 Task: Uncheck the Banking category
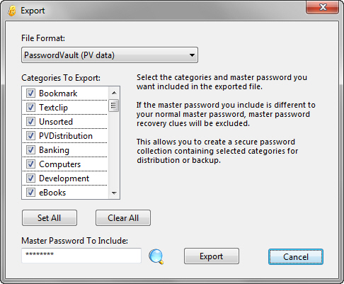(x=30, y=150)
